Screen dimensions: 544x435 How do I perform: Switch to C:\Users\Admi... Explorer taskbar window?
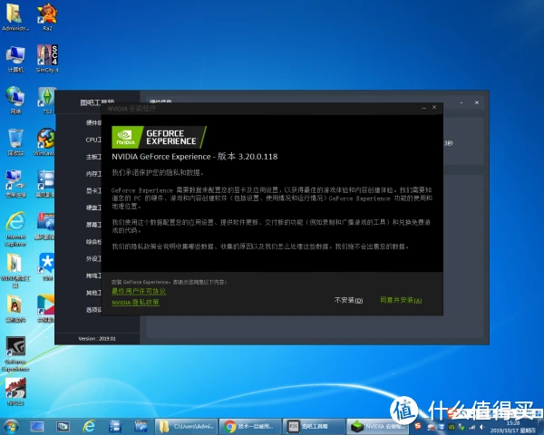click(x=187, y=426)
